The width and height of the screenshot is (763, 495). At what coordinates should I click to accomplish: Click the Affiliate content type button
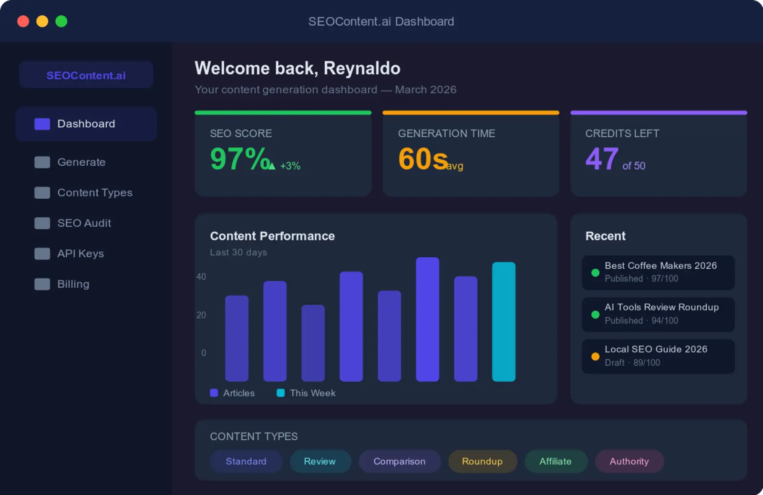click(x=556, y=461)
